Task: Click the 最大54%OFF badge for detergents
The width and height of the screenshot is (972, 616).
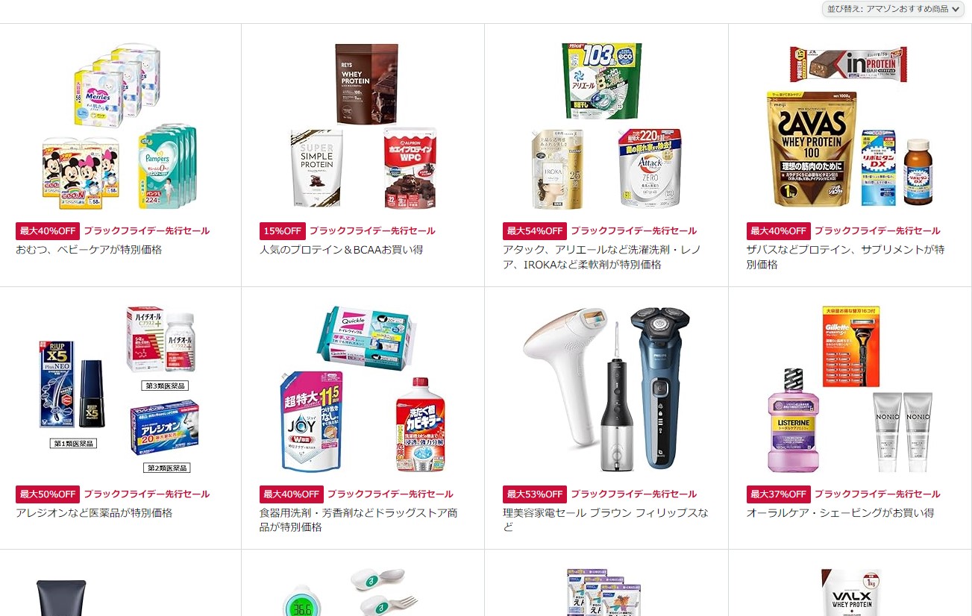Action: (x=535, y=231)
